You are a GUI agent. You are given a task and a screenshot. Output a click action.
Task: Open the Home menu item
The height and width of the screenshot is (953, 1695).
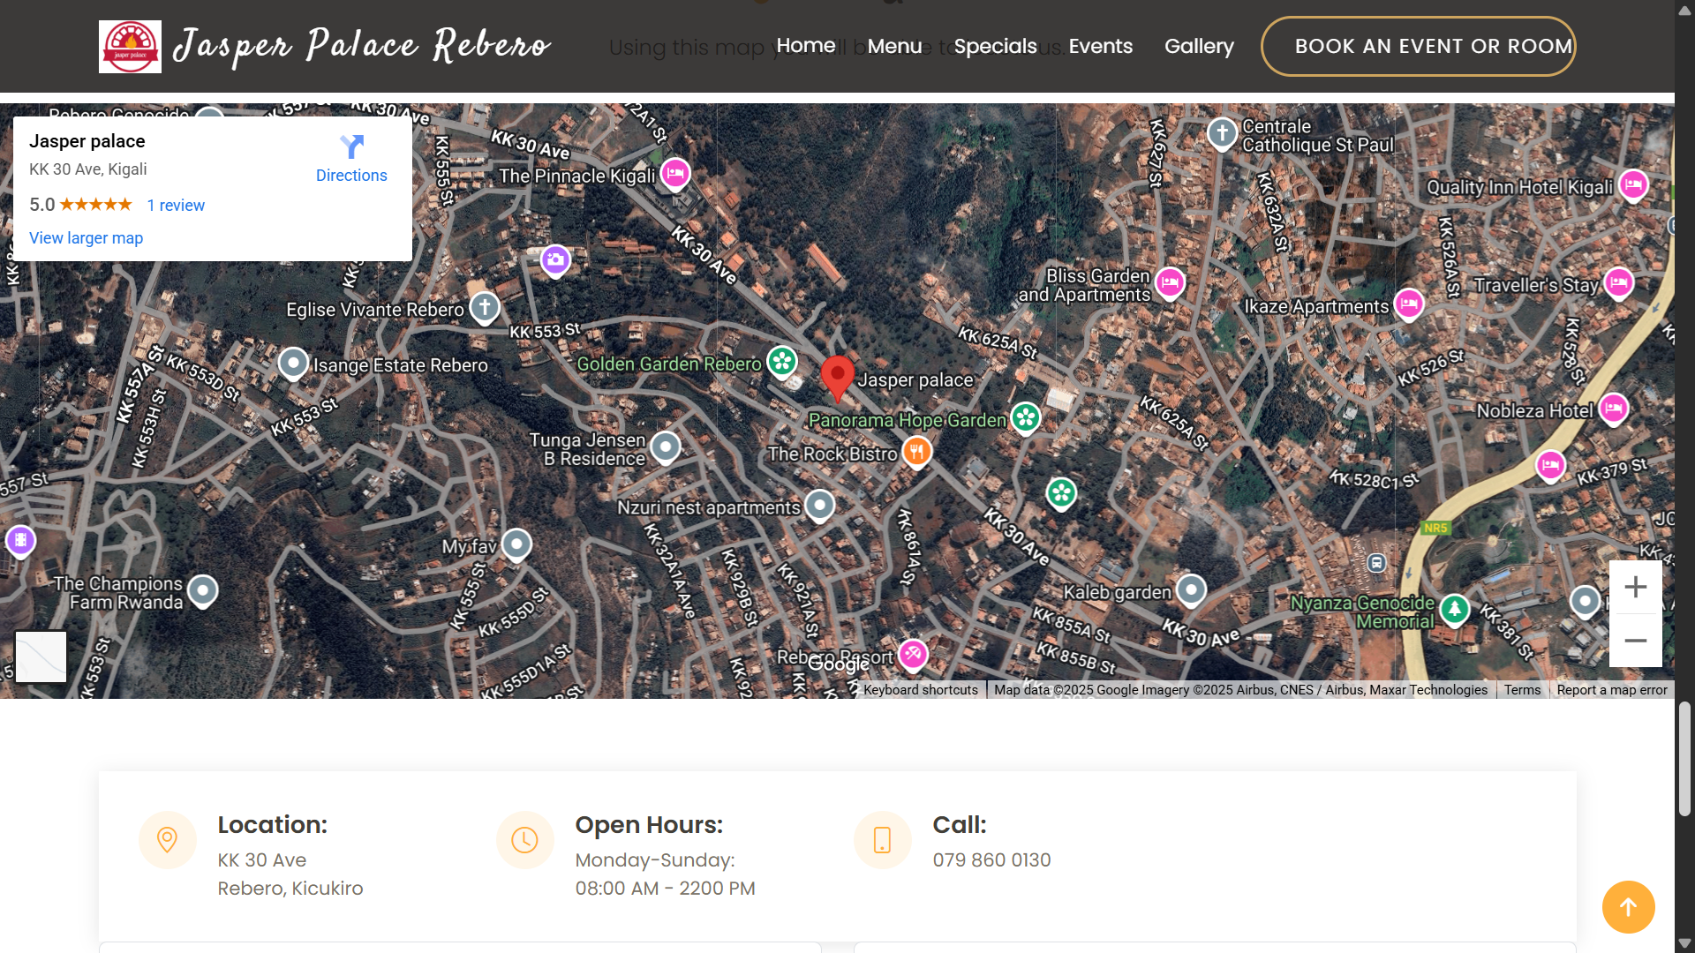click(806, 46)
